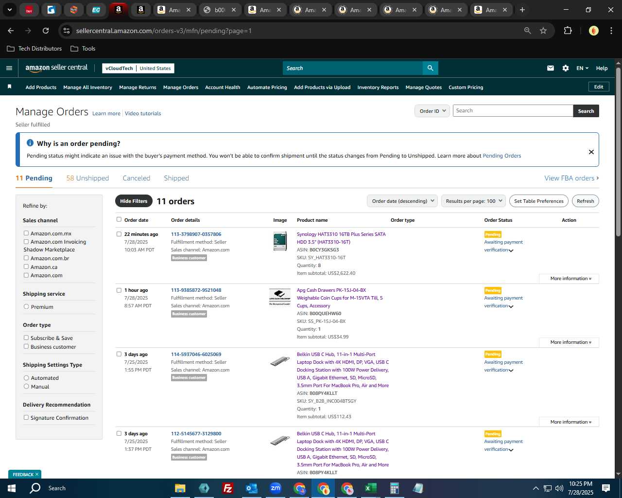Click the Edit nav bar button
Image resolution: width=622 pixels, height=498 pixels.
599,87
